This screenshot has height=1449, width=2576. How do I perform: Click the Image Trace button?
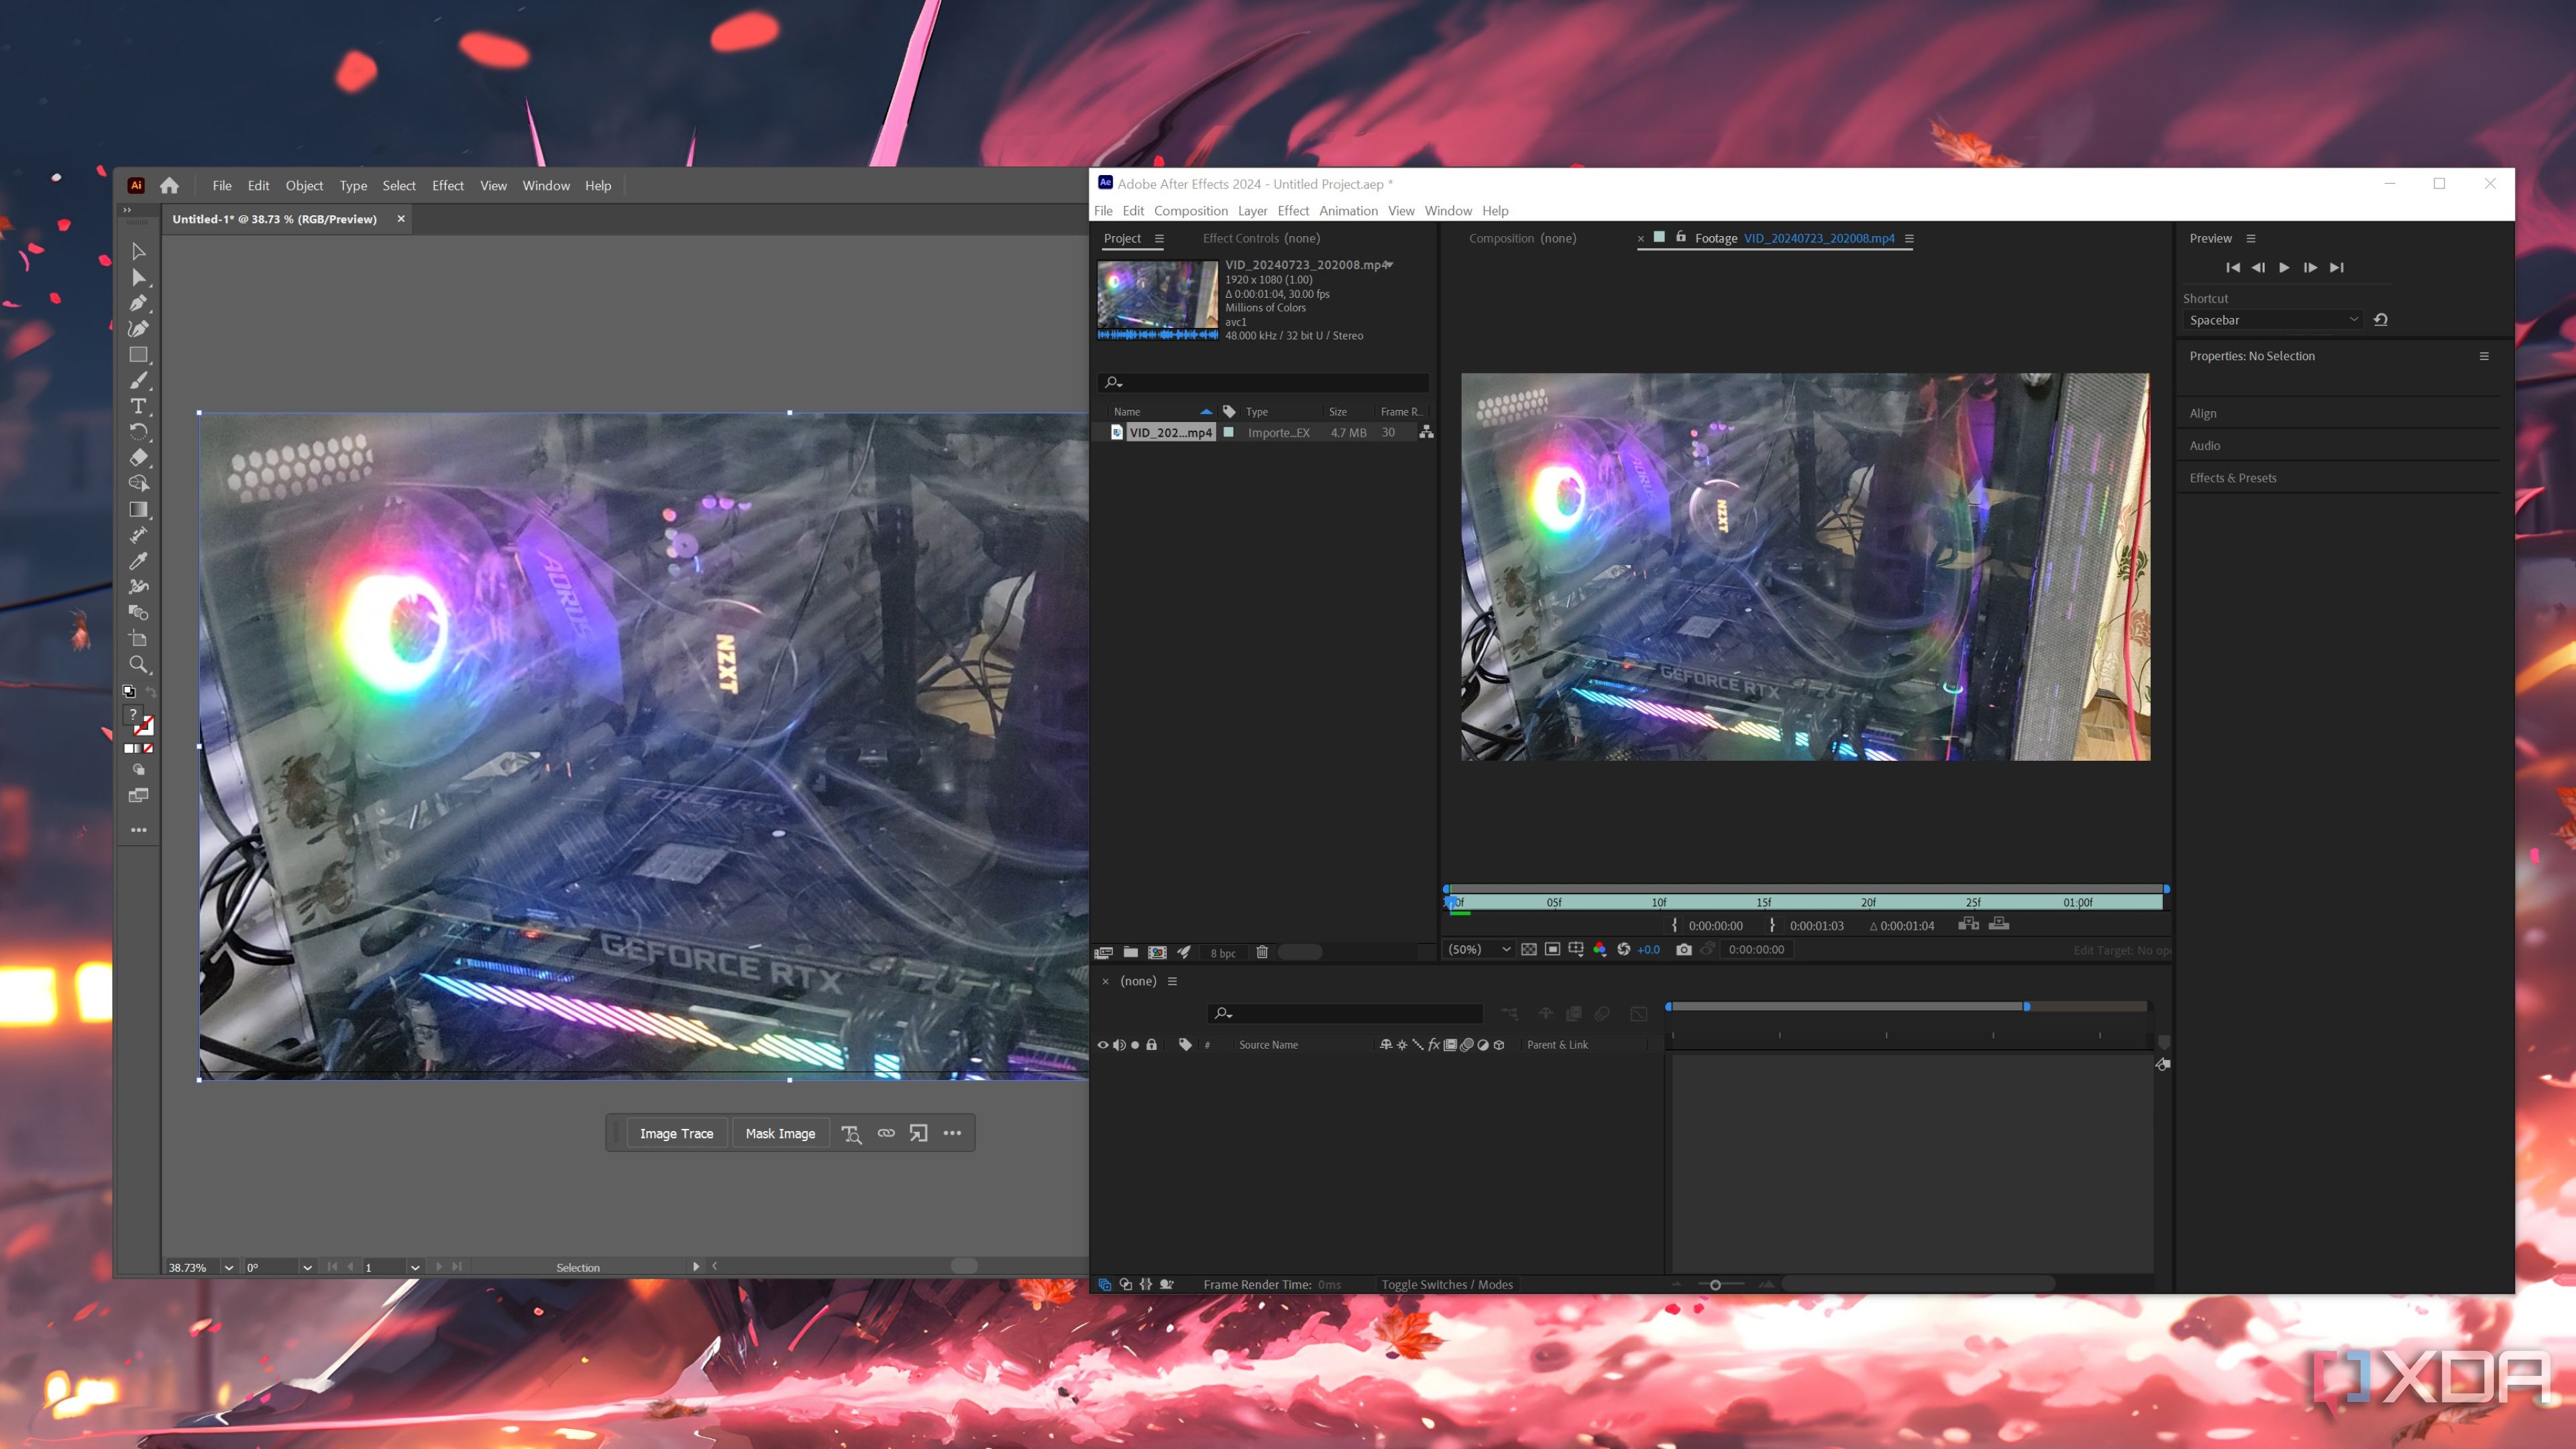coord(676,1133)
